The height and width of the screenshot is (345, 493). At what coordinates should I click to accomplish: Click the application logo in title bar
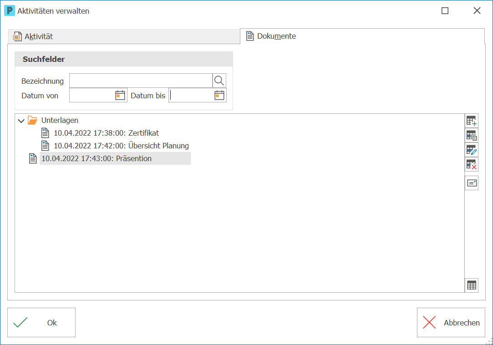tap(10, 10)
